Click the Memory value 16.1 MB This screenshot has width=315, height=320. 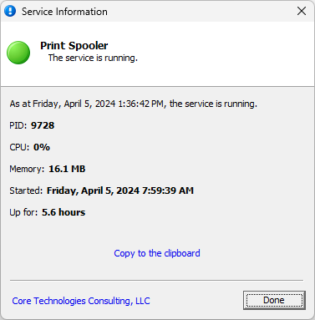[67, 169]
